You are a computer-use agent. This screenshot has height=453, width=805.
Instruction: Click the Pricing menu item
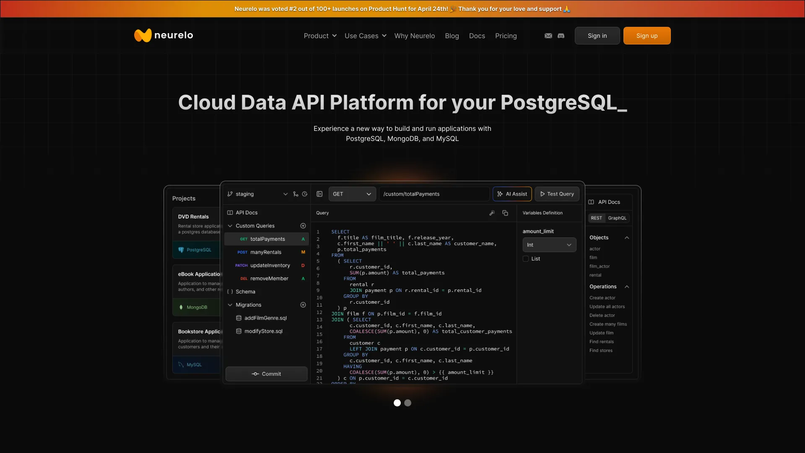pos(505,35)
